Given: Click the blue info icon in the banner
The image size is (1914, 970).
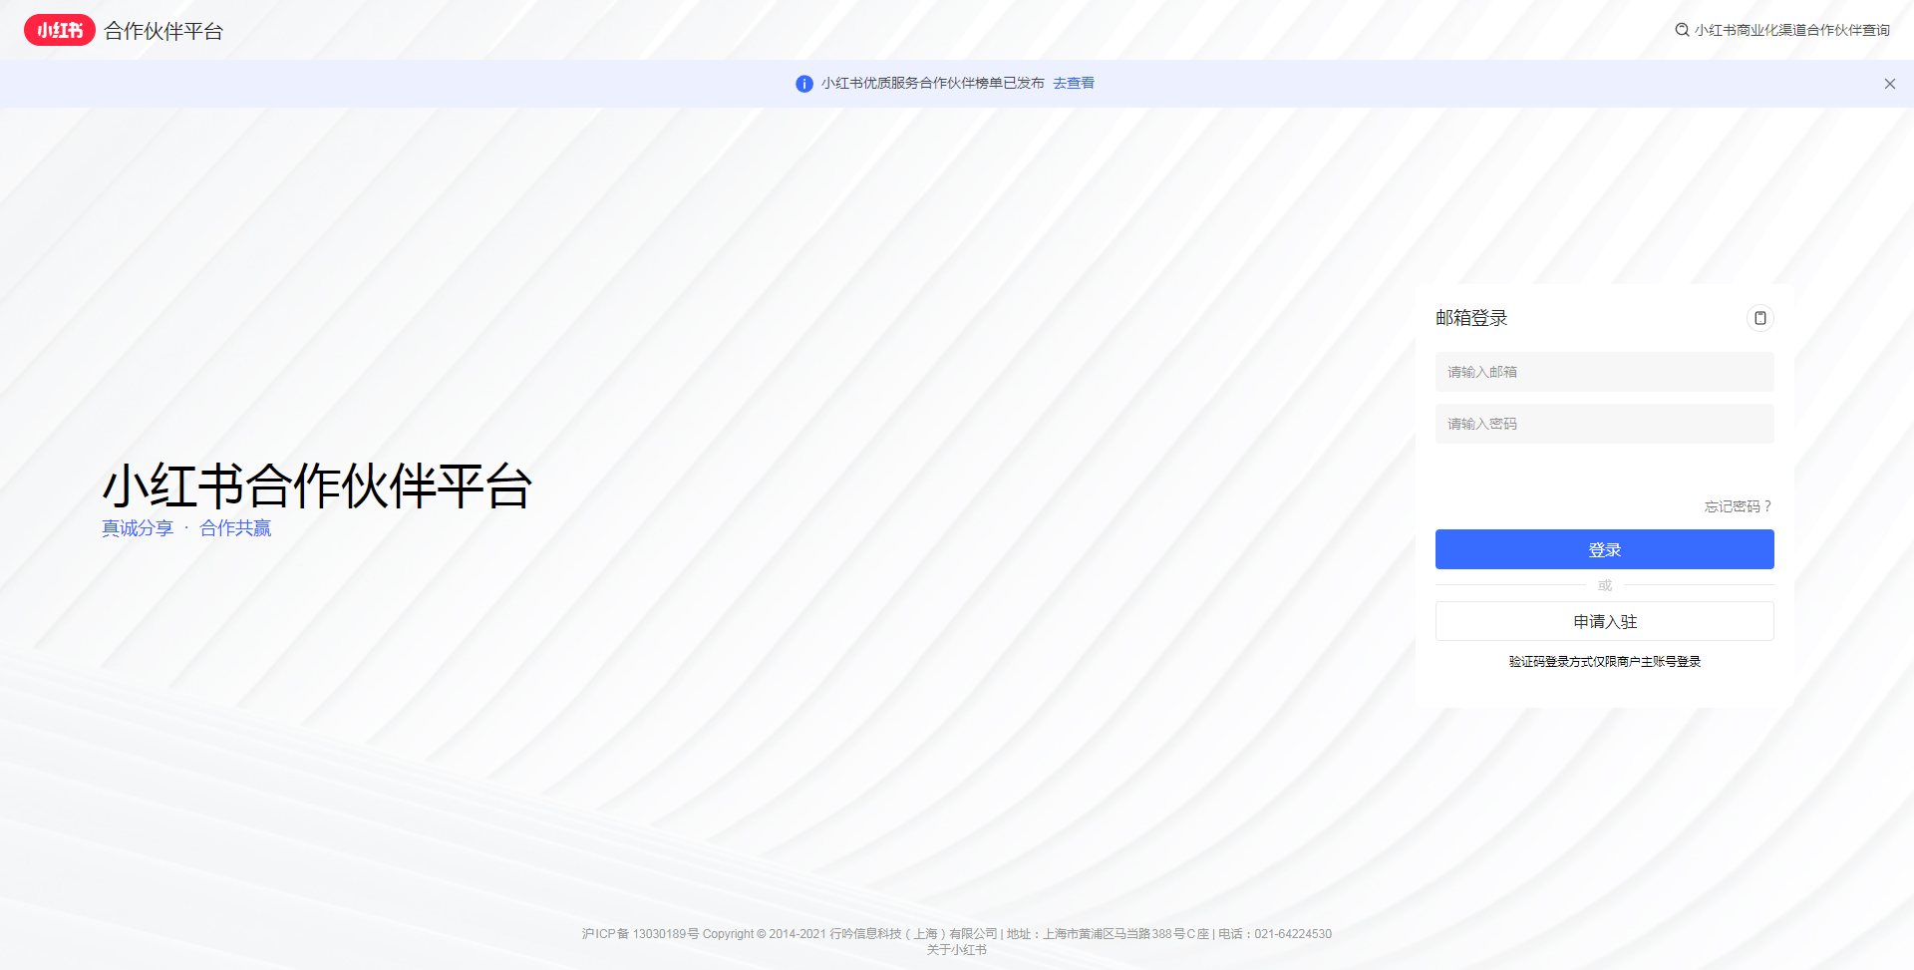Looking at the screenshot, I should click(x=803, y=84).
